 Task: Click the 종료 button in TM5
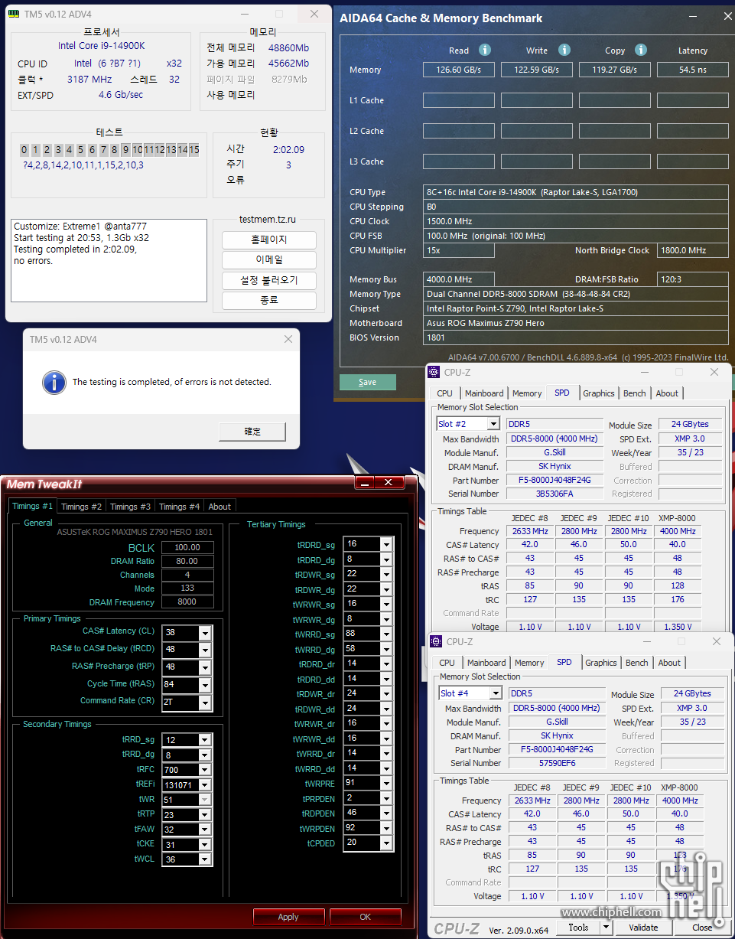(x=269, y=301)
